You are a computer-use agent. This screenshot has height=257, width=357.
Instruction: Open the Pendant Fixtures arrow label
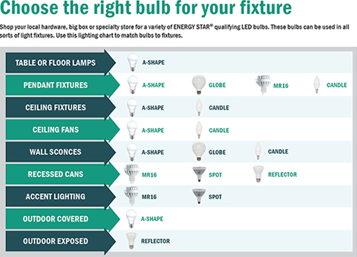63,85
